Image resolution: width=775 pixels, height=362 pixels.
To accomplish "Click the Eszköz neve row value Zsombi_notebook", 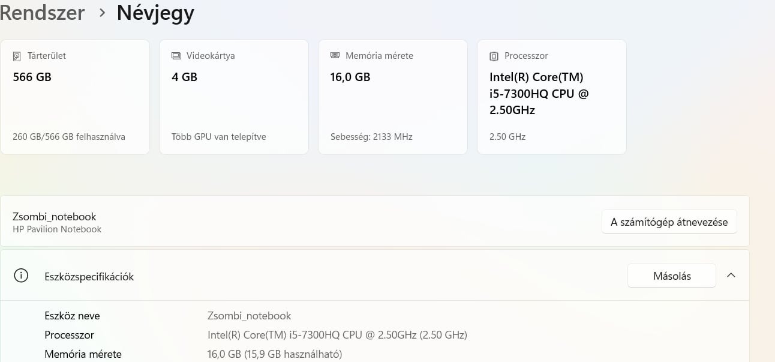I will point(249,316).
